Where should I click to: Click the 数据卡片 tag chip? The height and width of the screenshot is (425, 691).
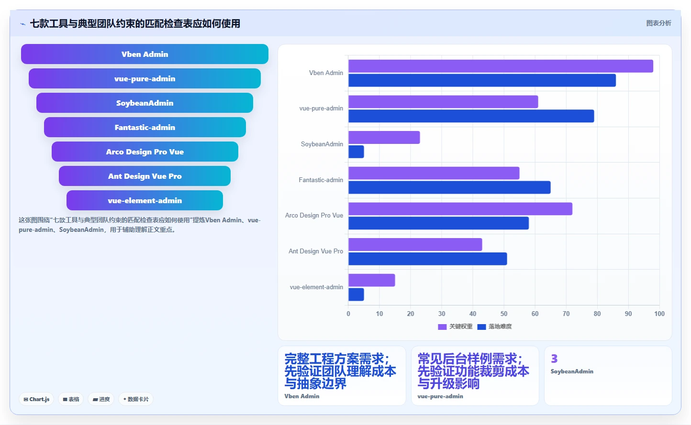coord(136,399)
